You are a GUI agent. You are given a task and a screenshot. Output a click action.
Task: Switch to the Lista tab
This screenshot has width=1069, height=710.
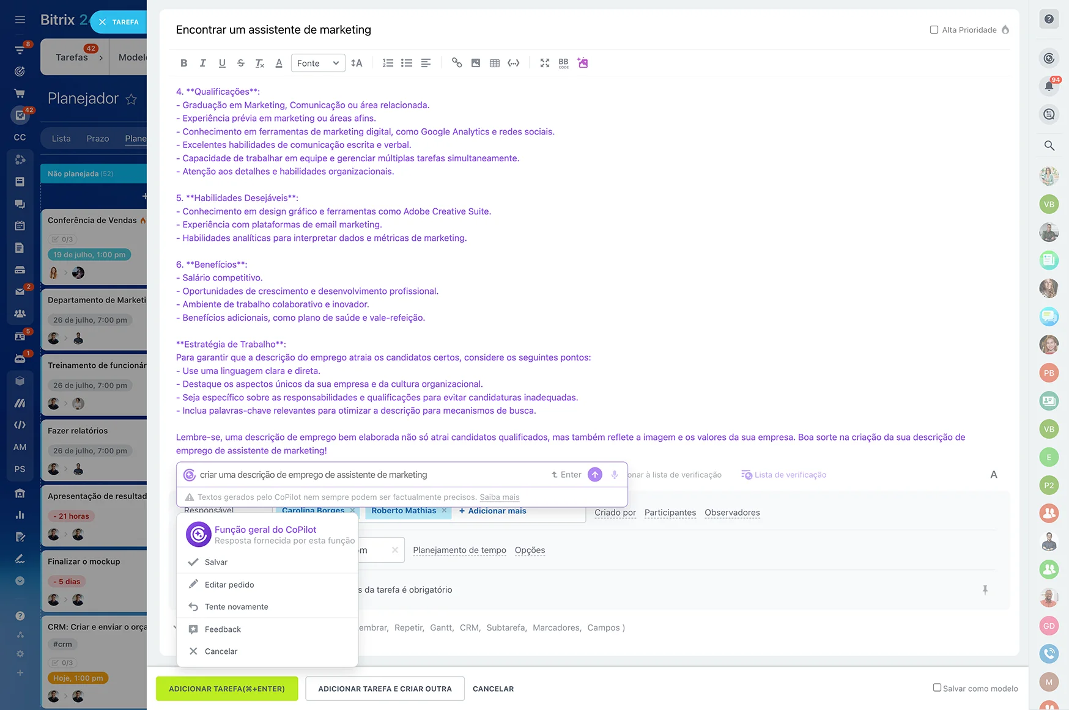point(61,138)
